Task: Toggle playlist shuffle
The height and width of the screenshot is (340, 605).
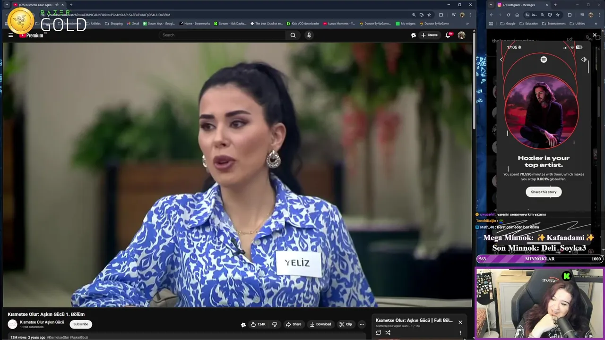Action: tap(388, 332)
